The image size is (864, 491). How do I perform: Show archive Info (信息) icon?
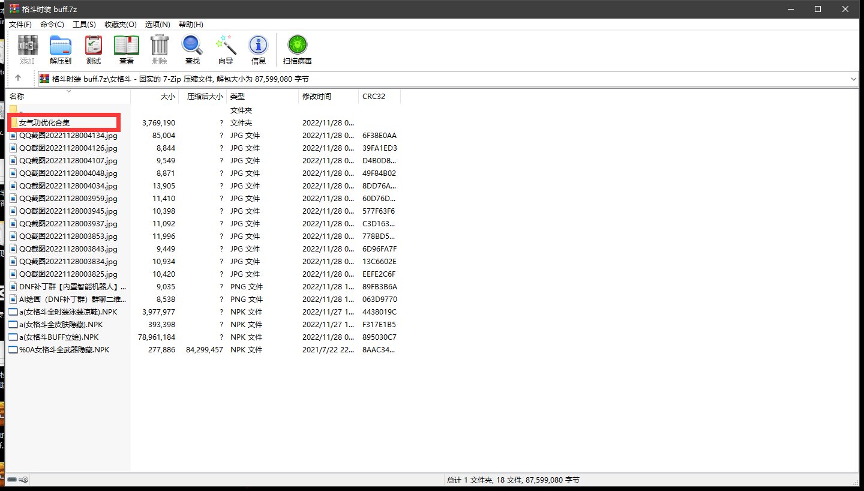(x=258, y=49)
